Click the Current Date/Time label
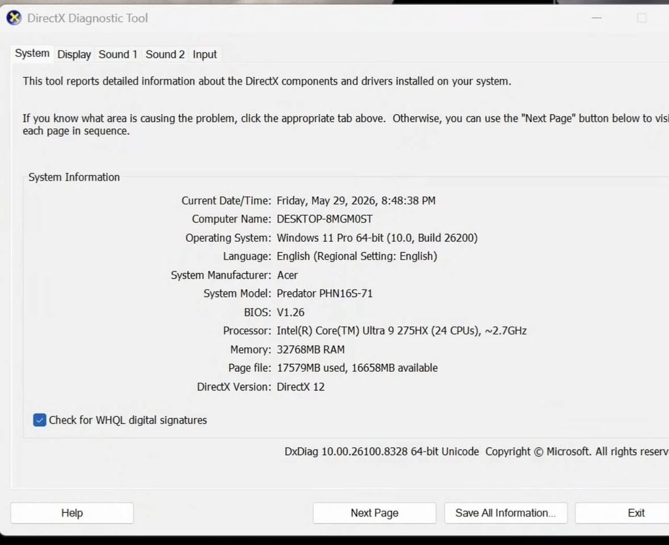The image size is (669, 545). (226, 201)
